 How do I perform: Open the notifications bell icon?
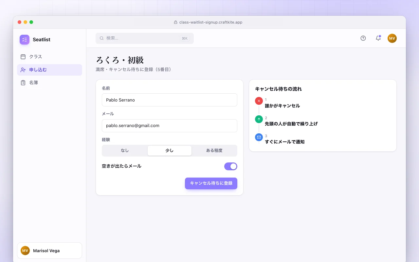point(378,38)
